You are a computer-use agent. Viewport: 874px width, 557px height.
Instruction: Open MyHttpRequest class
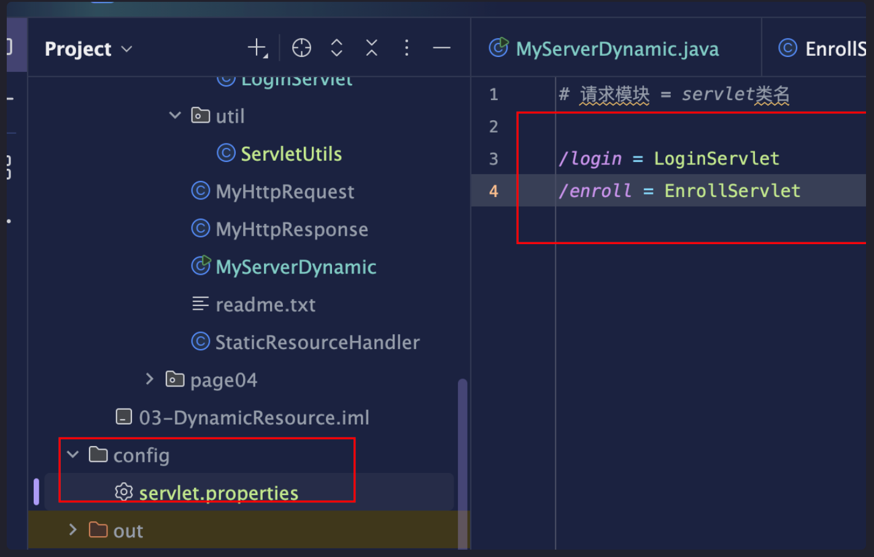(285, 191)
